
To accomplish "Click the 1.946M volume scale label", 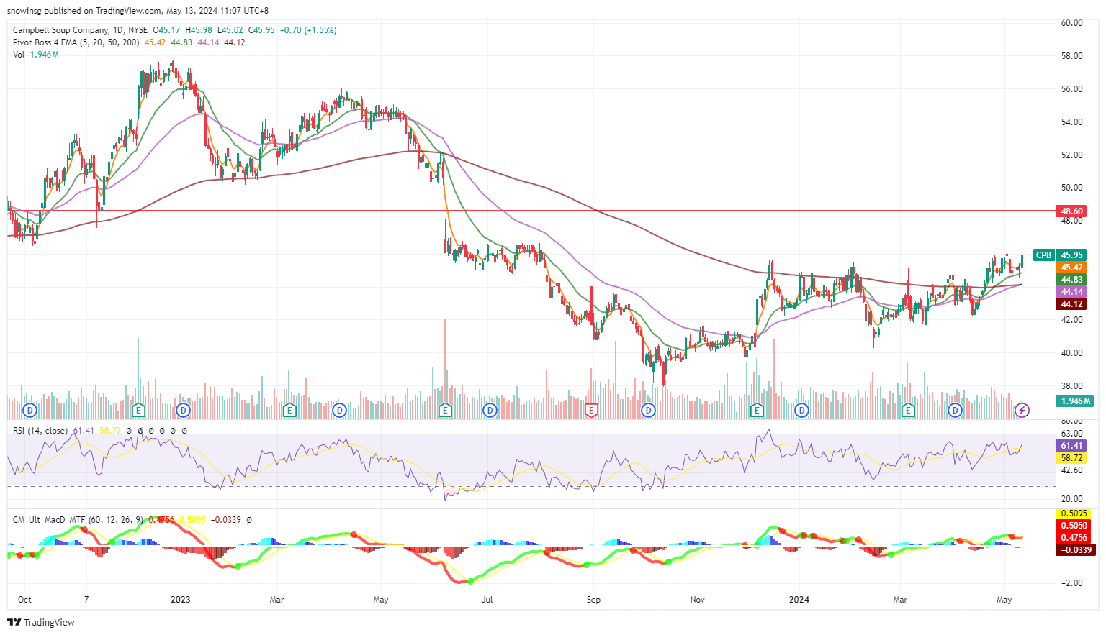I will click(1074, 401).
